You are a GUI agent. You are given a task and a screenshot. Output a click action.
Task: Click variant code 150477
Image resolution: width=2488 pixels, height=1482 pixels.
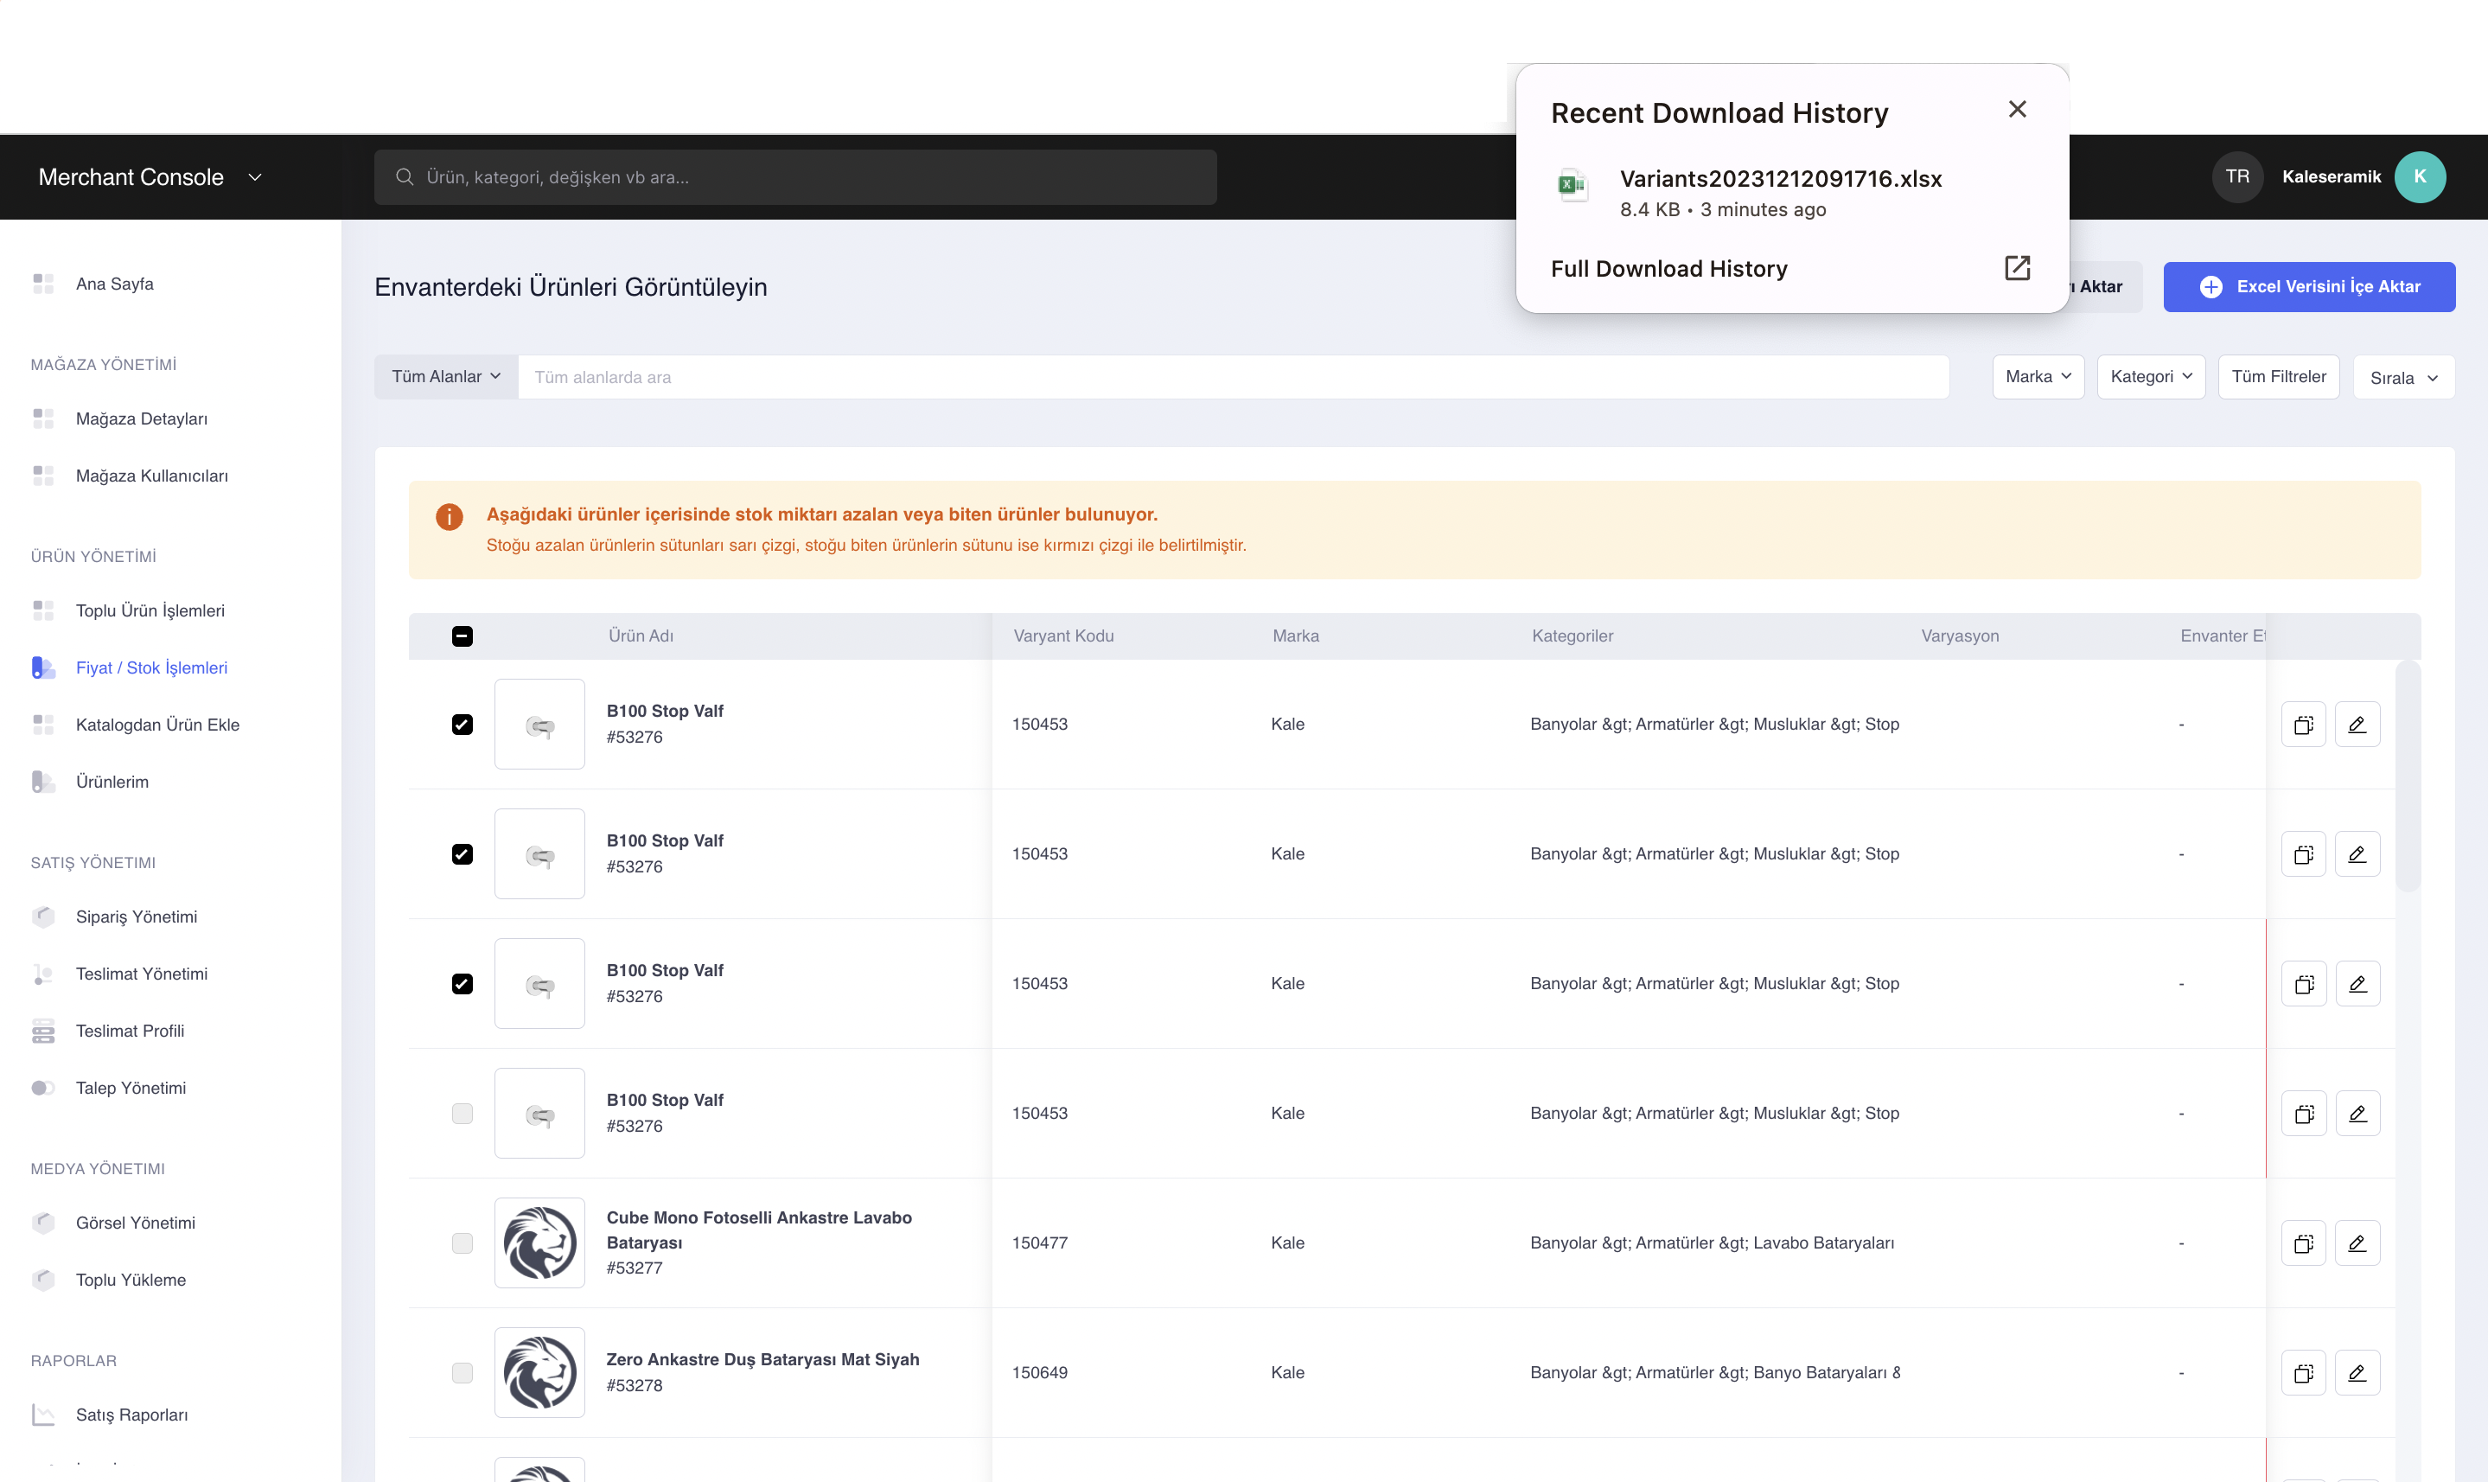click(1039, 1243)
